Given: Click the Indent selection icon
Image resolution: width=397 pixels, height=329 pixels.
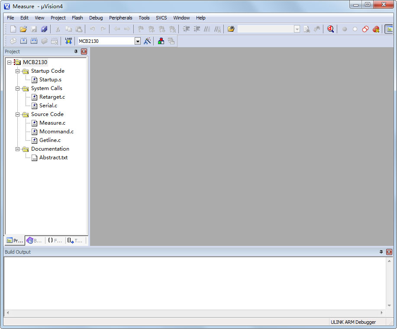Looking at the screenshot, I should [186, 29].
